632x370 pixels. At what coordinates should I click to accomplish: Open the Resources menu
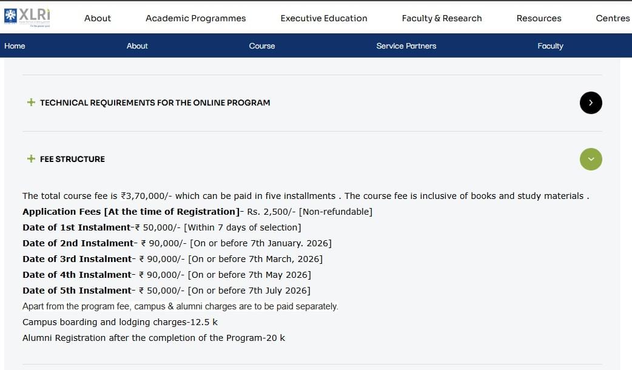coord(539,18)
